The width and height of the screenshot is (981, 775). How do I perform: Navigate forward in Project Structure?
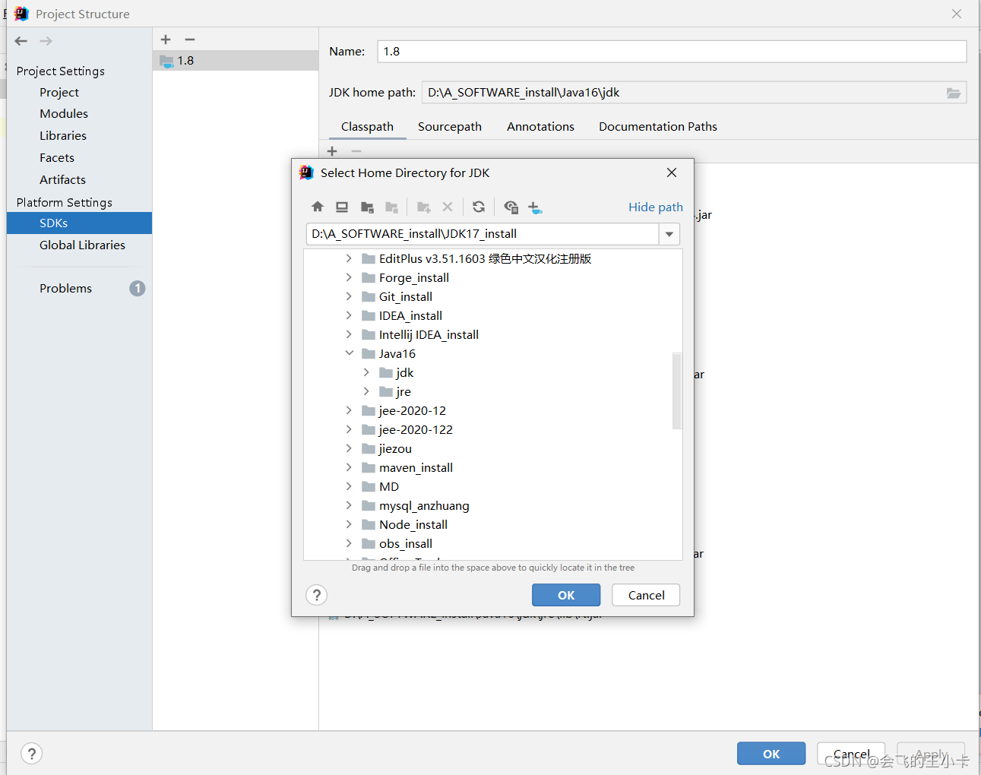[46, 41]
